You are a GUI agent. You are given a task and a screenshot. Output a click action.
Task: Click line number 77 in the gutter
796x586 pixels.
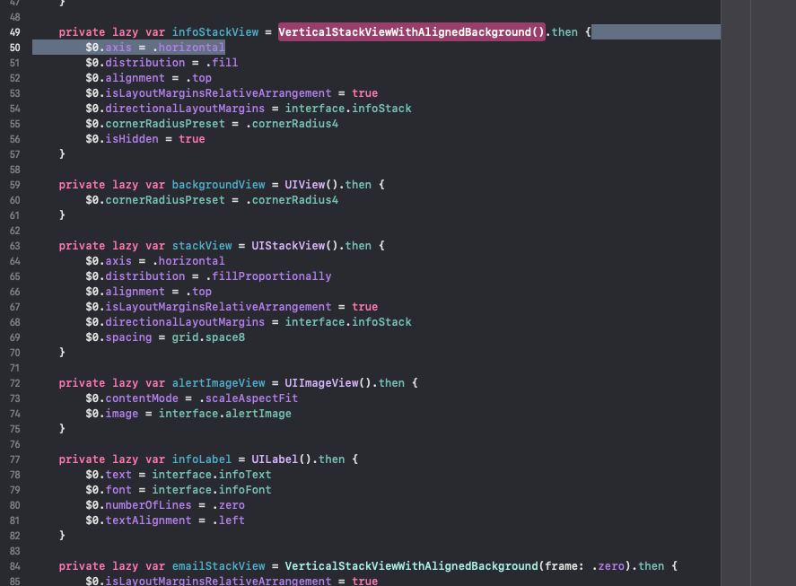coord(14,459)
